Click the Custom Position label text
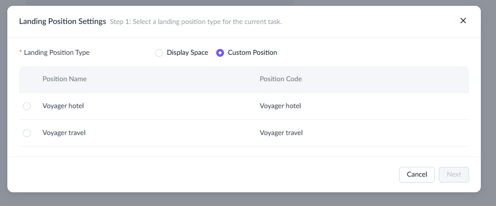The image size is (496, 206). pyautogui.click(x=252, y=53)
